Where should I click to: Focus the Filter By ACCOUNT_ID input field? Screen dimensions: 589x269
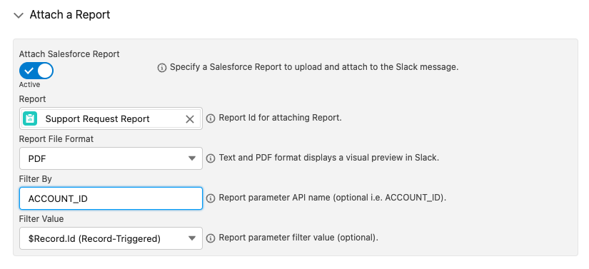click(111, 198)
